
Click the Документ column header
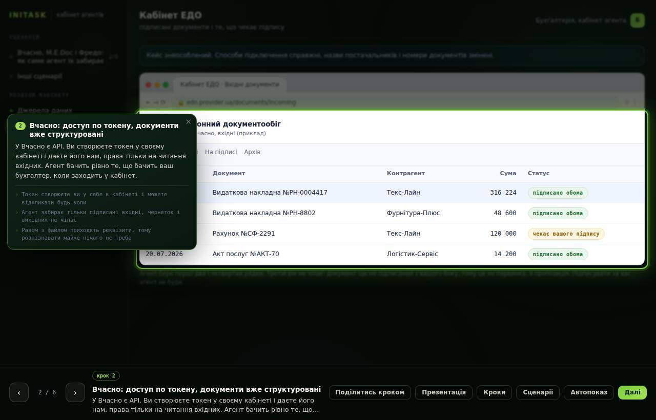coord(229,173)
